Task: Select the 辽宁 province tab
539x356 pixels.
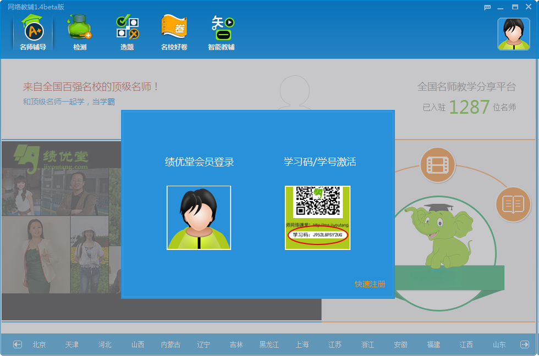Action: (x=204, y=344)
